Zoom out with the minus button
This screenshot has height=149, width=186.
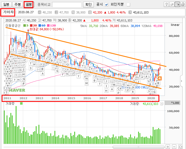click(x=174, y=147)
